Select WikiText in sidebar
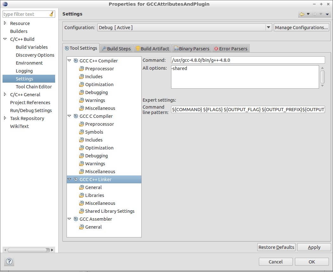 [x=19, y=126]
